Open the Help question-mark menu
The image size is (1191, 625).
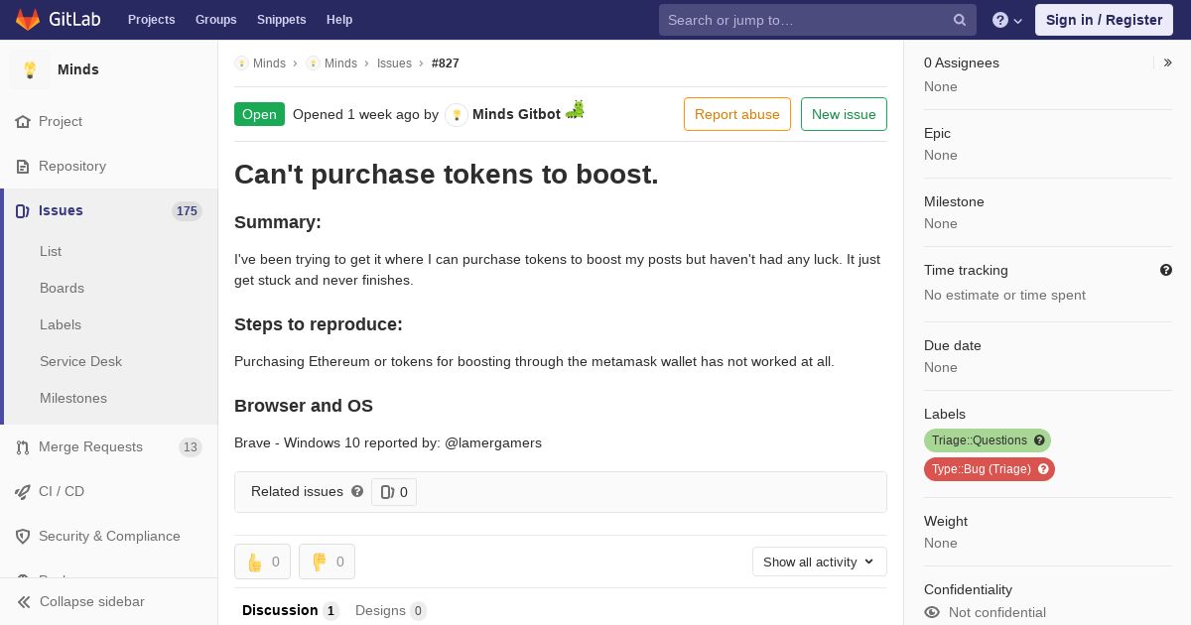pyautogui.click(x=1008, y=20)
